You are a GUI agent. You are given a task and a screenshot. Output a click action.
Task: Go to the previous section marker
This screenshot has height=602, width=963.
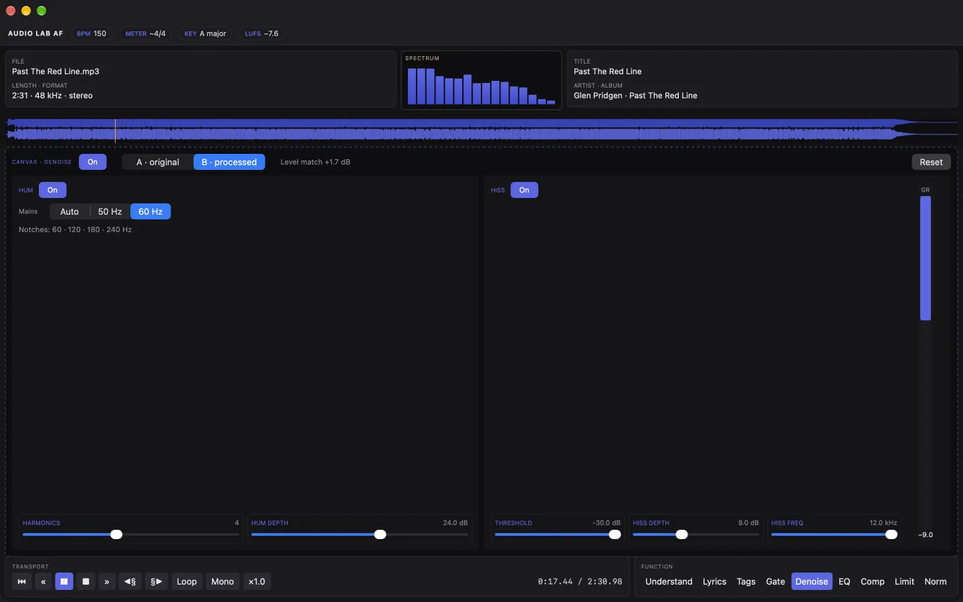tap(130, 581)
